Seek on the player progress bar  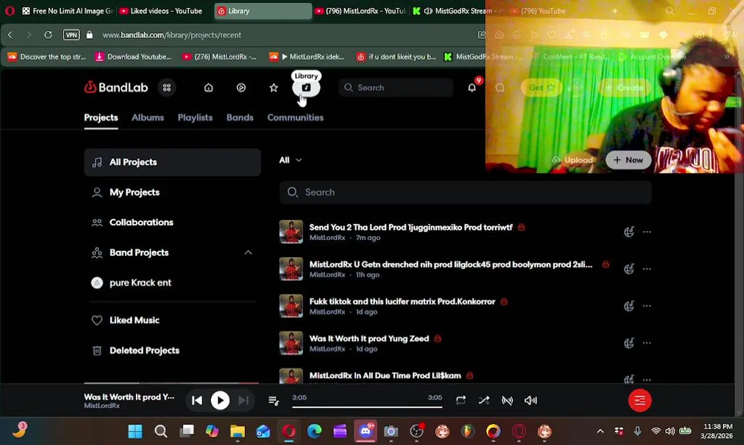coord(367,407)
